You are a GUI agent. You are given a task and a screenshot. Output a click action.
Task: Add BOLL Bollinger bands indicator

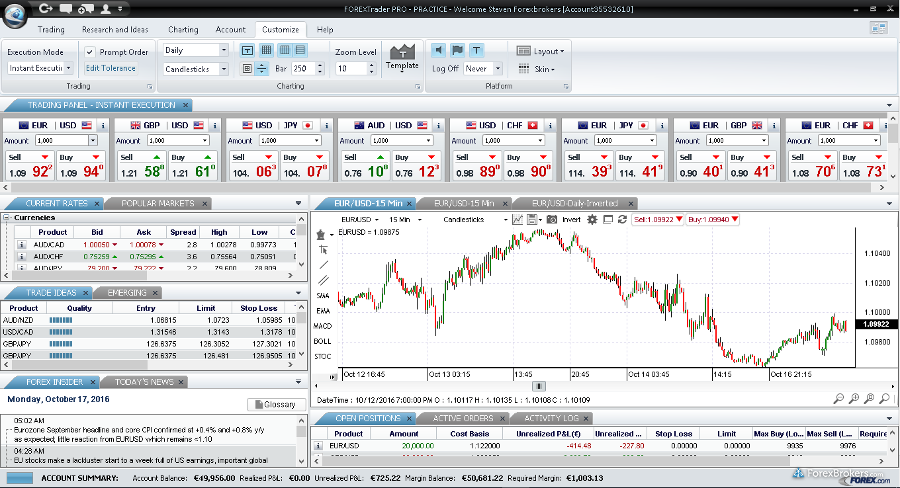[323, 341]
